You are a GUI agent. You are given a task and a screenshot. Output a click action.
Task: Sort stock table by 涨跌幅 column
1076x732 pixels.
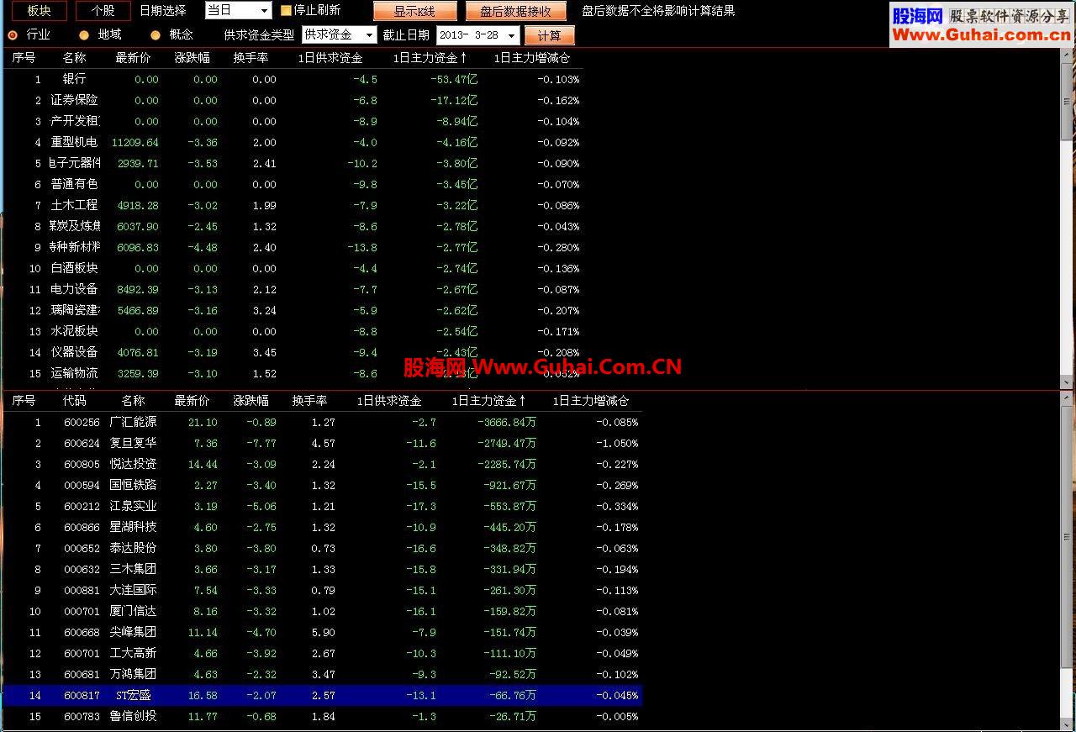pos(251,401)
